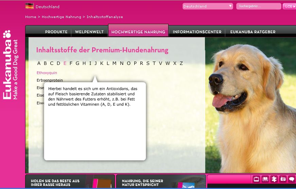
Task: Select letter F in ingredient index
Action: click(x=71, y=63)
